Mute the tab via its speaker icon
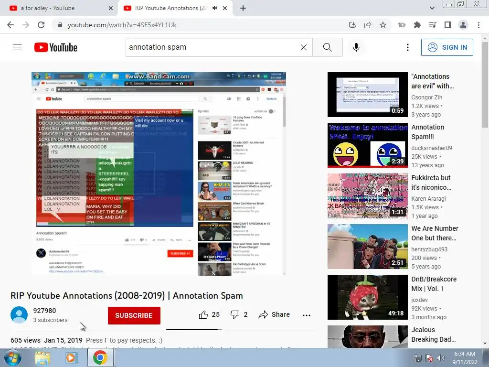489x367 pixels. pos(214,8)
